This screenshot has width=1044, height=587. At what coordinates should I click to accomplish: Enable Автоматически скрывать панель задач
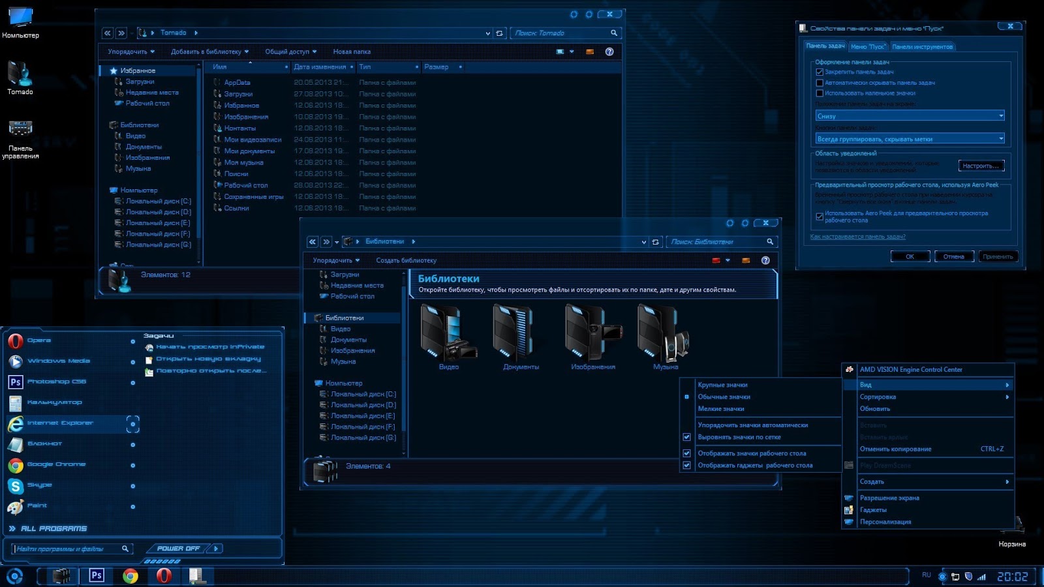[820, 82]
